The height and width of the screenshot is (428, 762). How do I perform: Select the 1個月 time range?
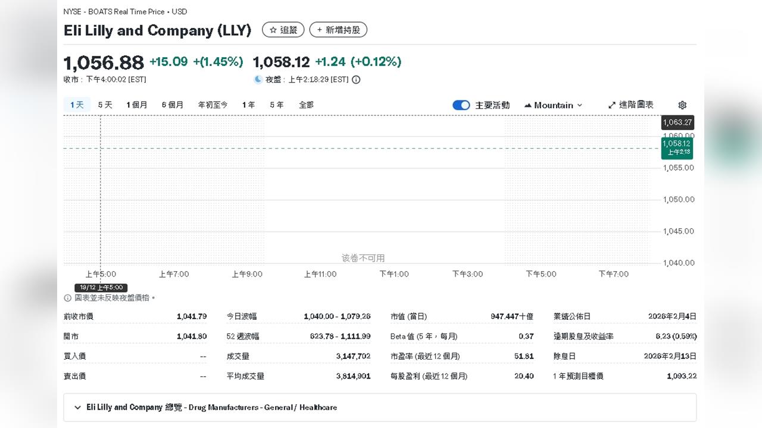pyautogui.click(x=137, y=104)
